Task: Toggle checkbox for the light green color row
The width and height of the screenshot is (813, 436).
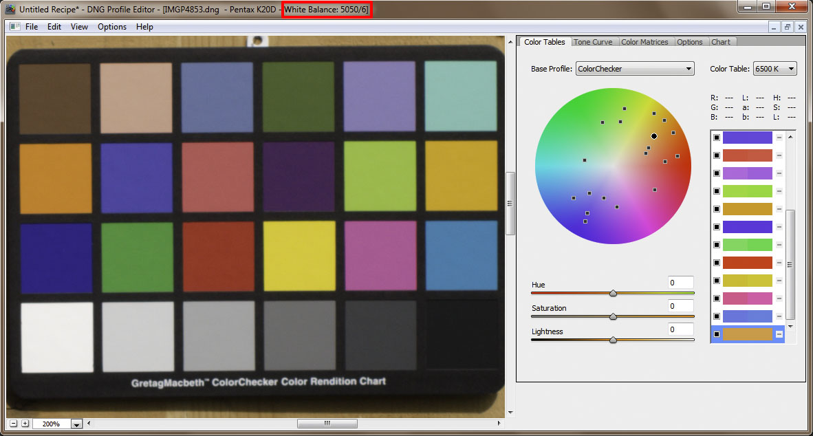Action: 717,245
